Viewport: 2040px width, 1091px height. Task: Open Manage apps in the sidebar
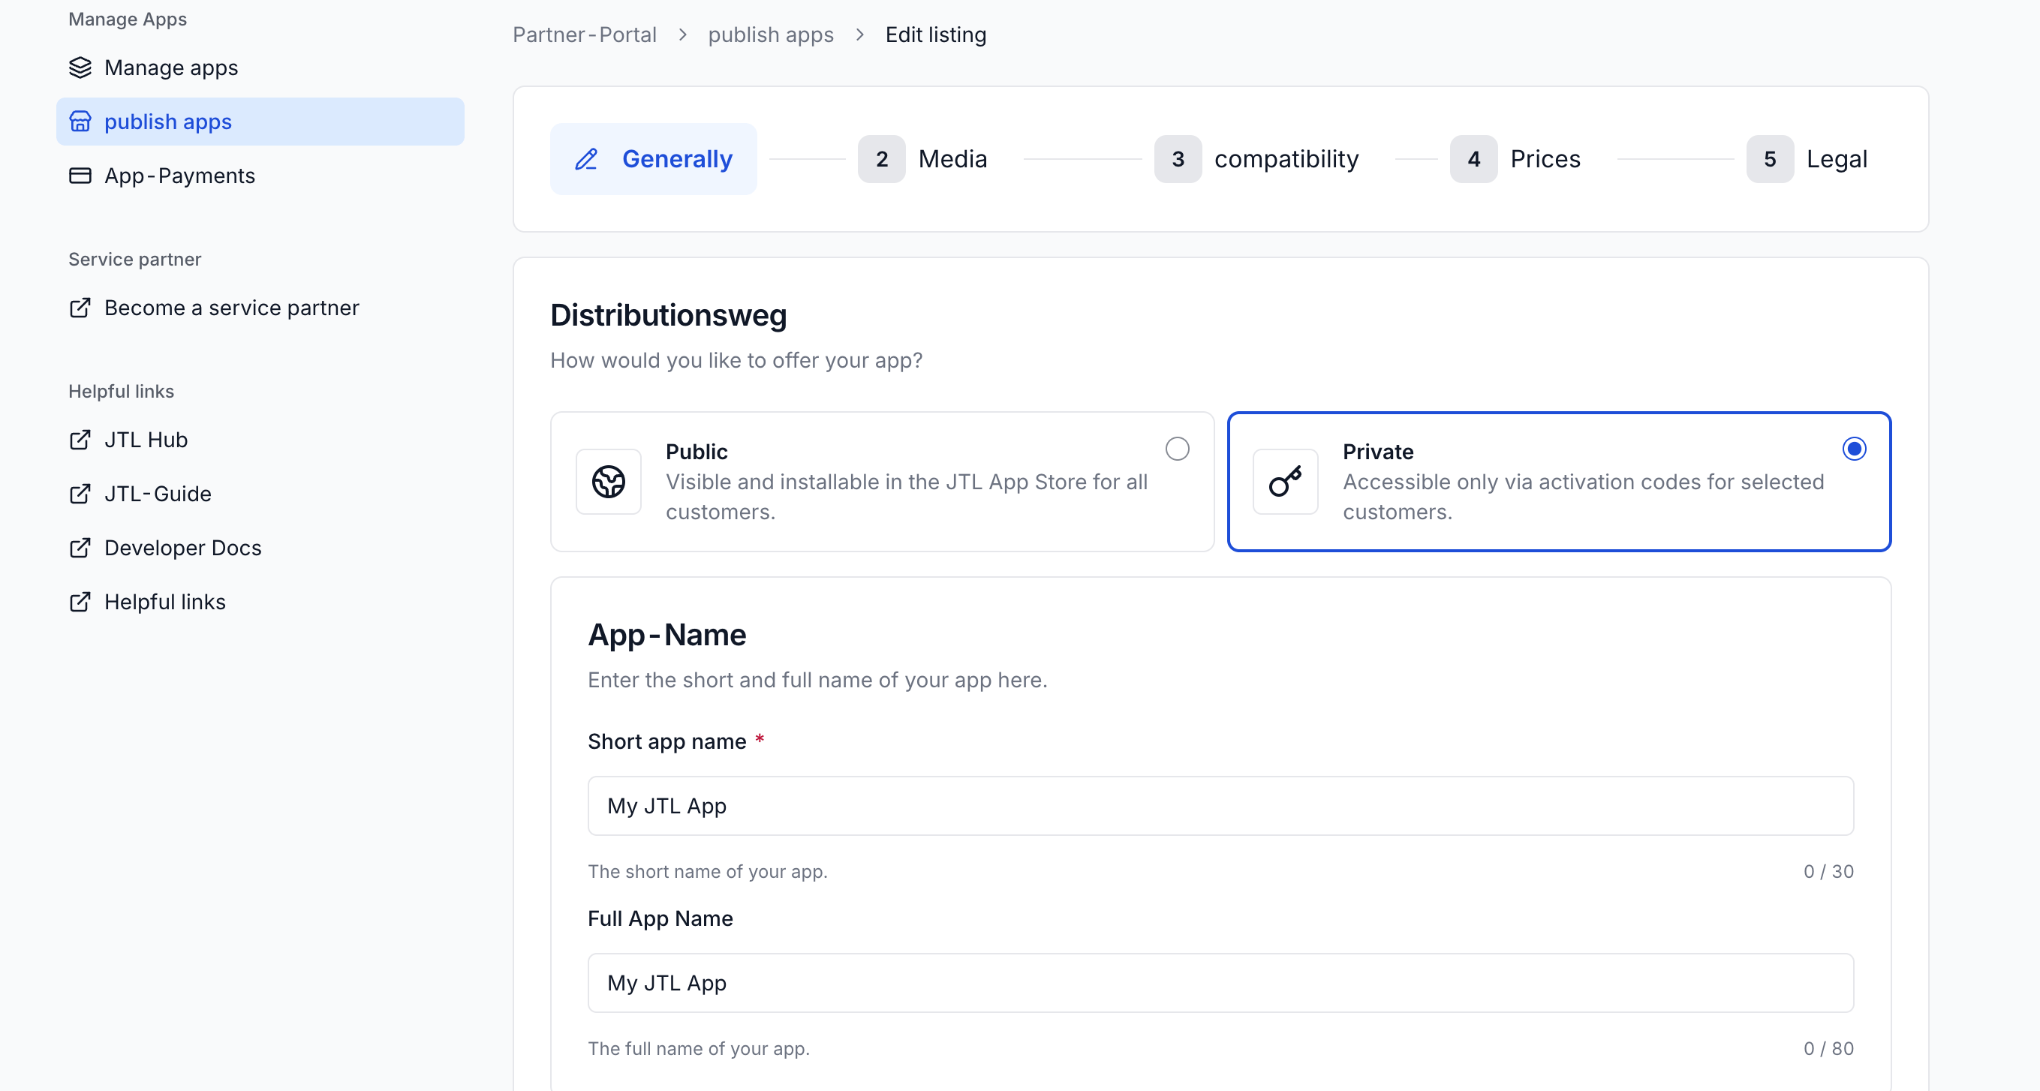(x=260, y=68)
